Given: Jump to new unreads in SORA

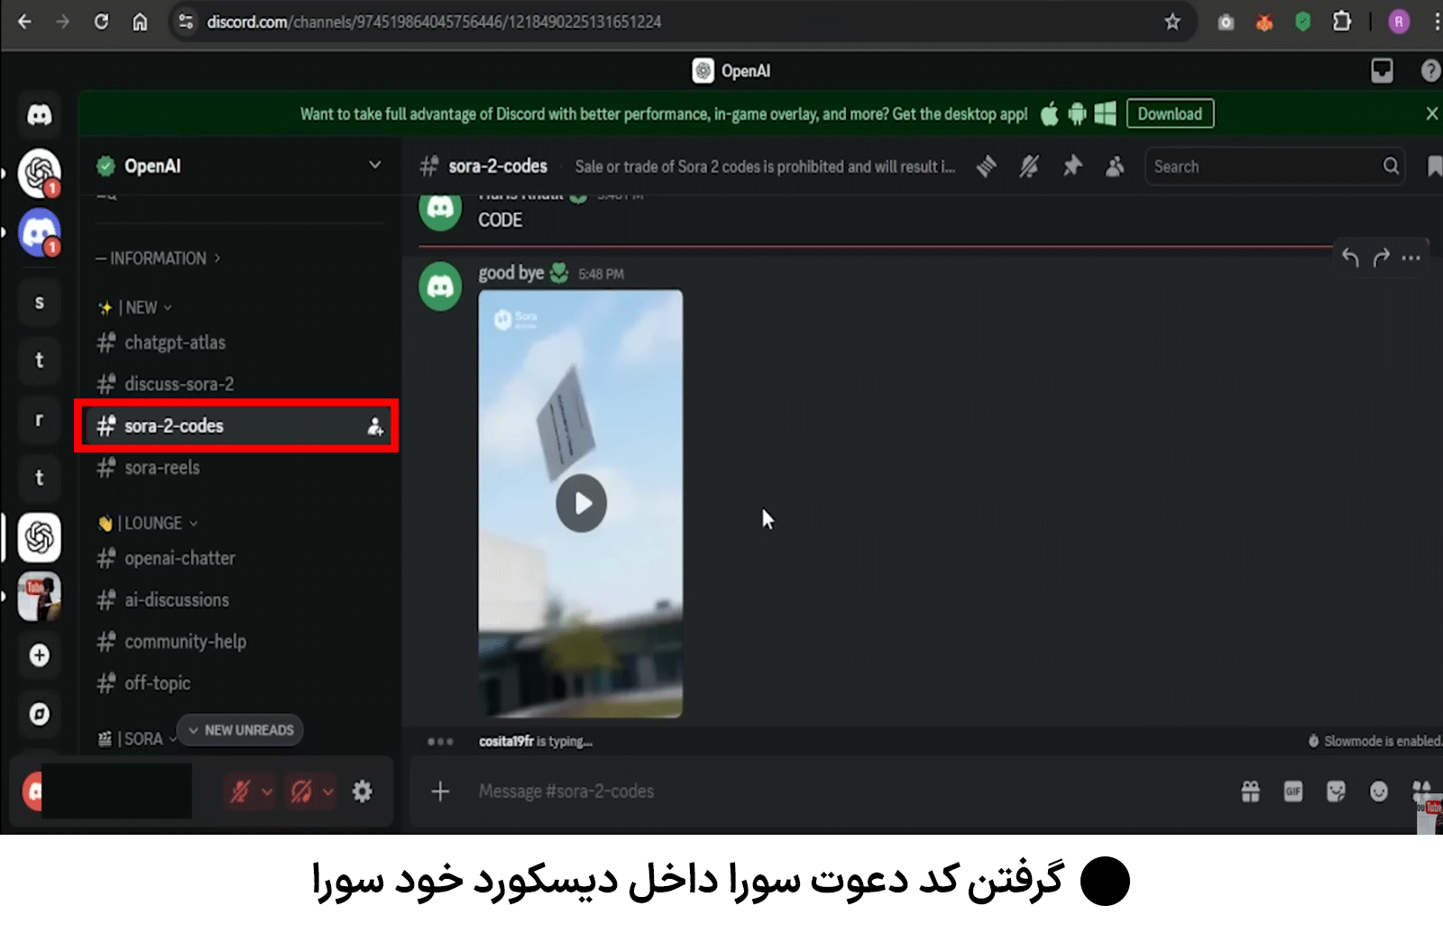Looking at the screenshot, I should pos(240,730).
